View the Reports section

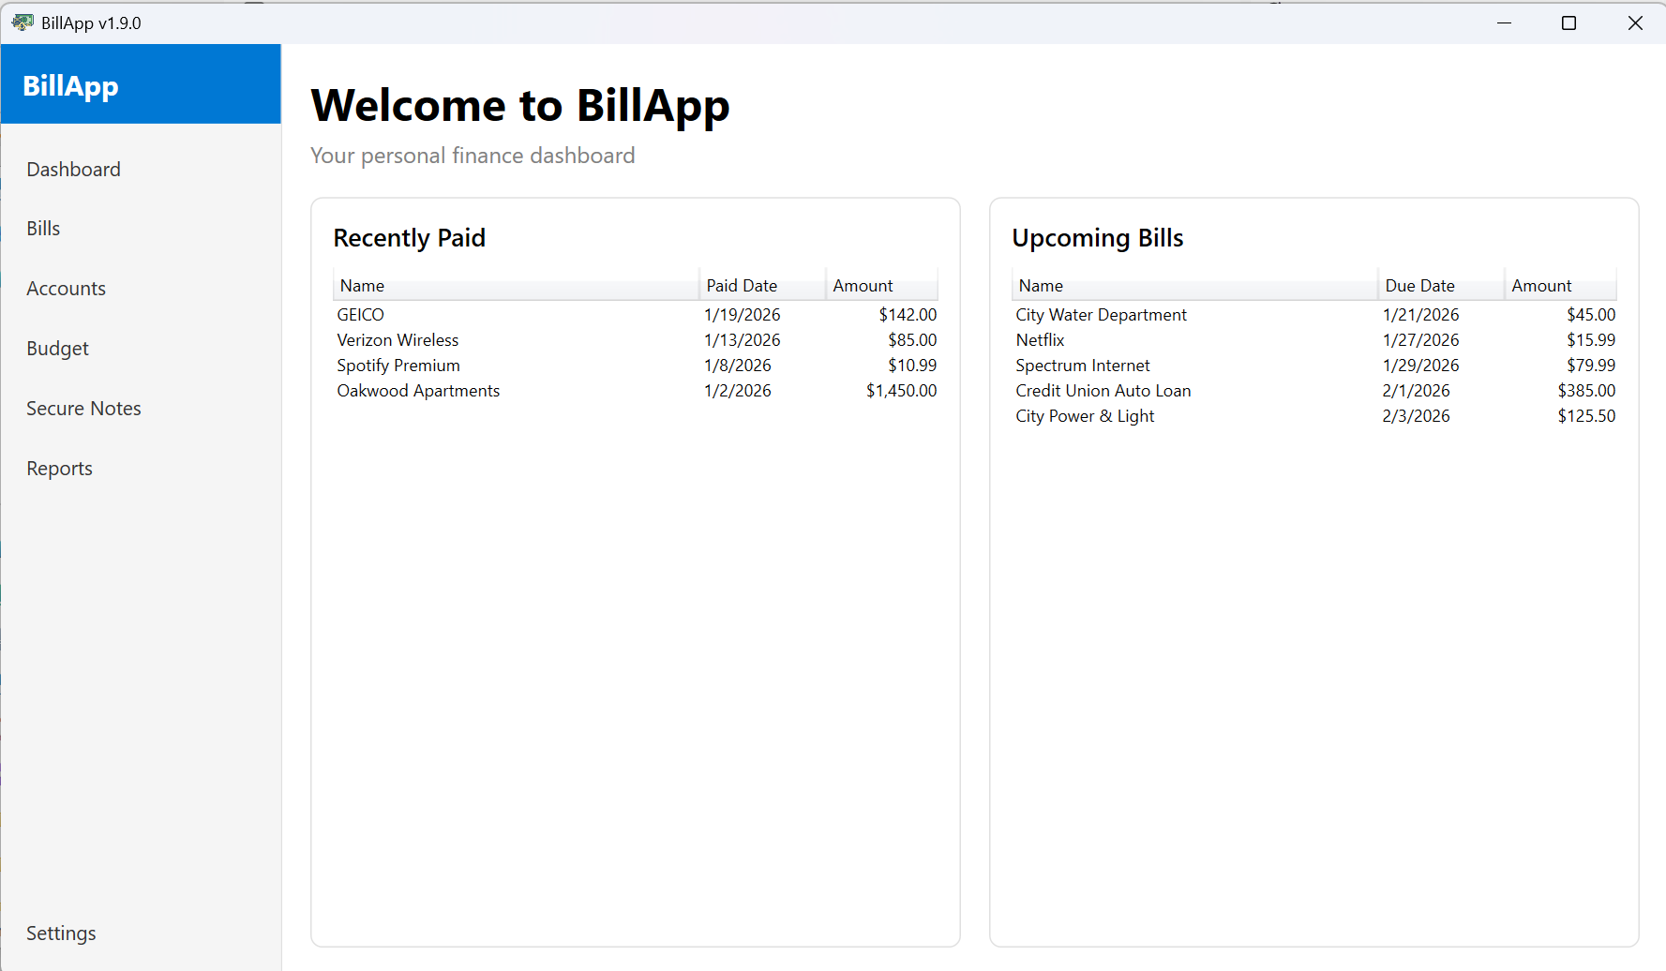pyautogui.click(x=59, y=468)
